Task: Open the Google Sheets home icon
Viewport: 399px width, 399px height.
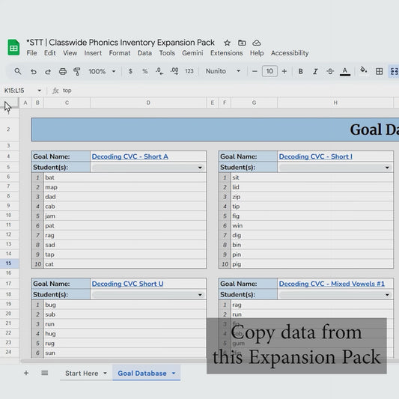Action: click(13, 47)
